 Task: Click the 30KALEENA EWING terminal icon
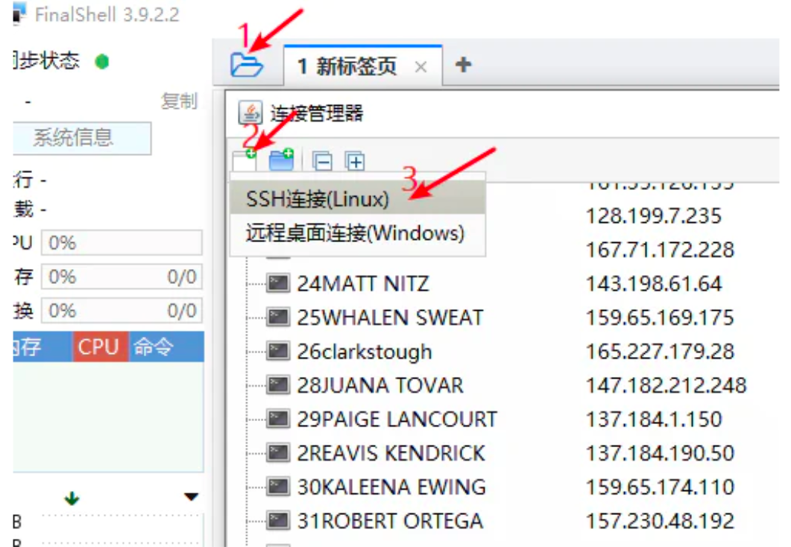278,487
